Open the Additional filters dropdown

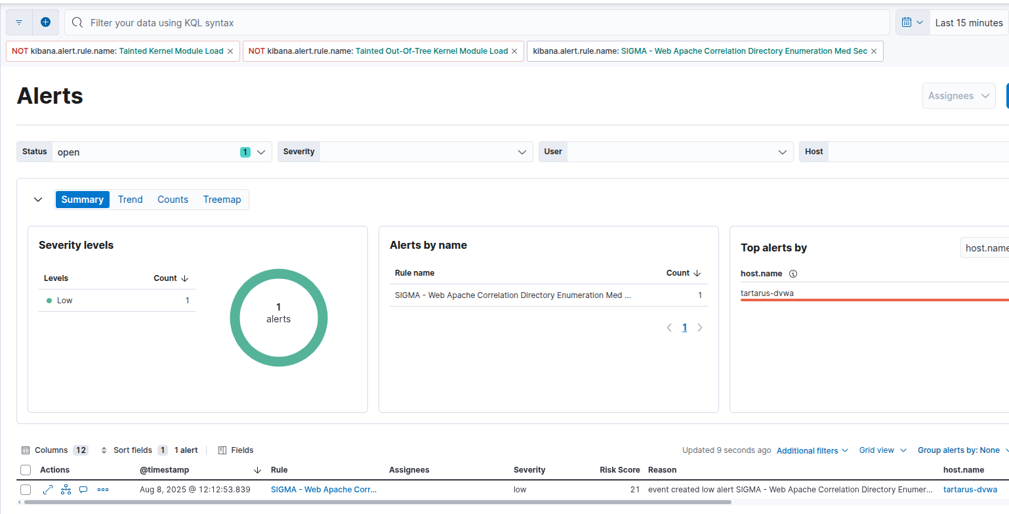pyautogui.click(x=812, y=450)
